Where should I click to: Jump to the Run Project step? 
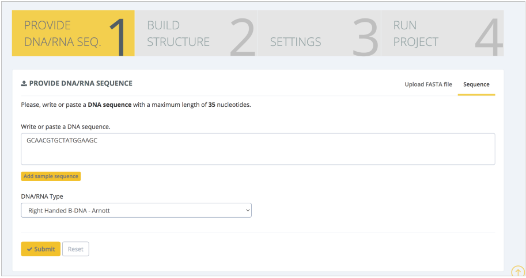416,34
